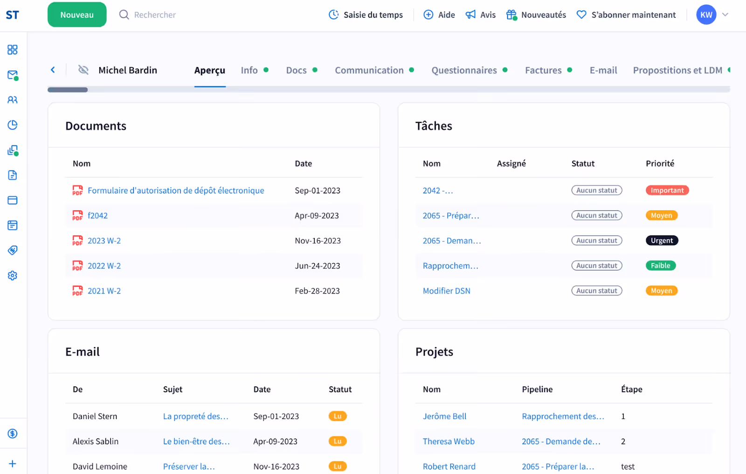Open the Préserver la… email subject
This screenshot has width=746, height=474.
(x=189, y=467)
